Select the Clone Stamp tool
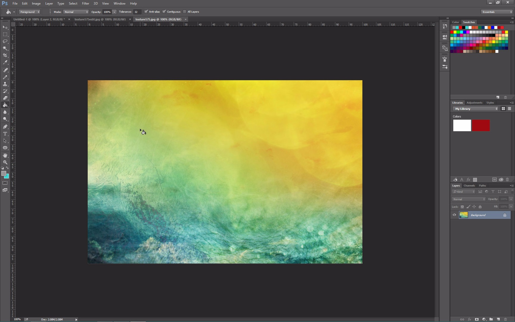Screen dimensions: 515x322 click(5, 84)
